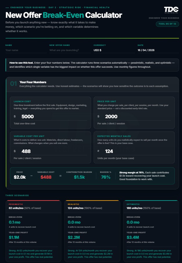Click the LAUNCH COST label
This screenshot has width=182, height=263.
pos(22,102)
